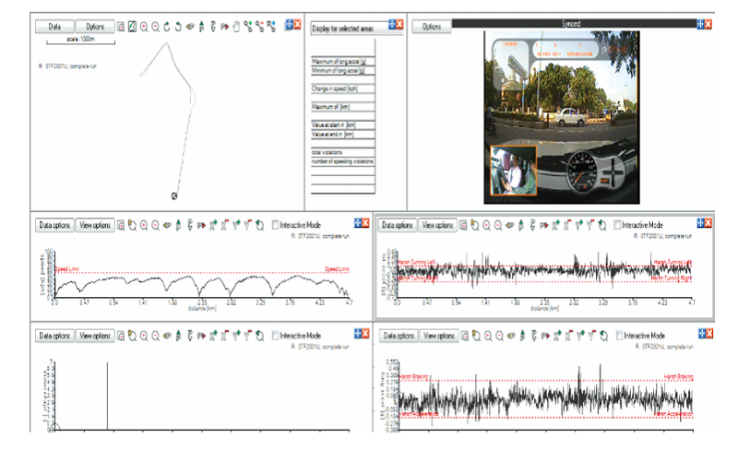738x462 pixels.
Task: Click zoom-to-fit icon in speed chart toolbar
Action: [121, 225]
